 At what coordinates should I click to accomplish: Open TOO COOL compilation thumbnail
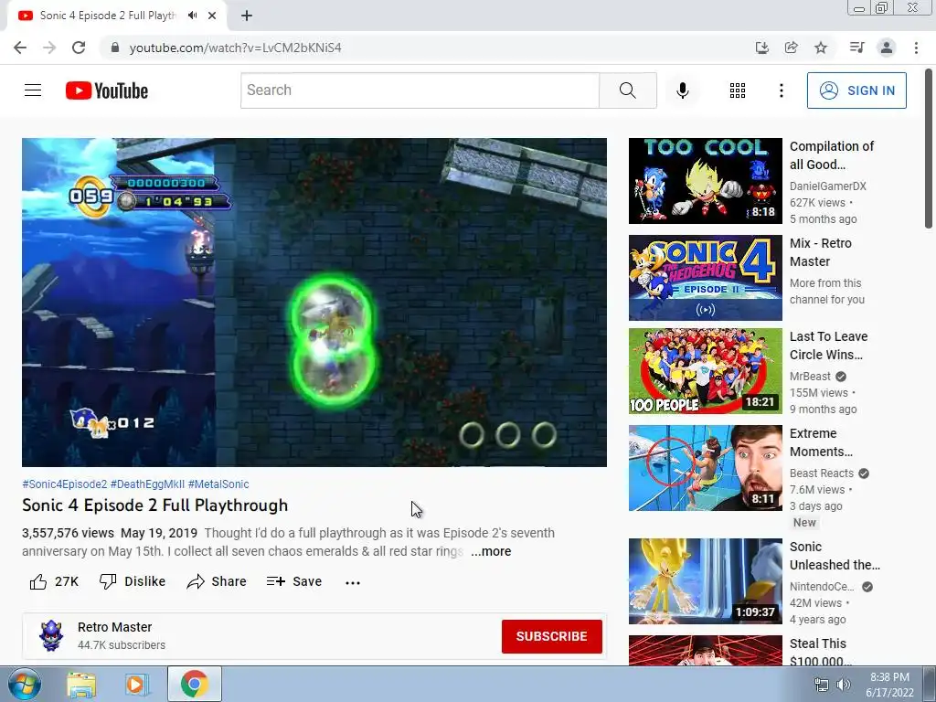click(705, 181)
